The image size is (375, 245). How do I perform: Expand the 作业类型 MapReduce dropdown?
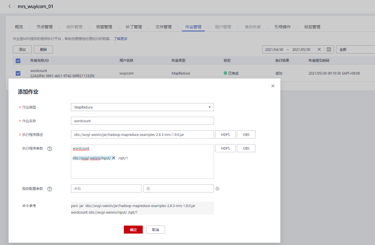pyautogui.click(x=142, y=107)
